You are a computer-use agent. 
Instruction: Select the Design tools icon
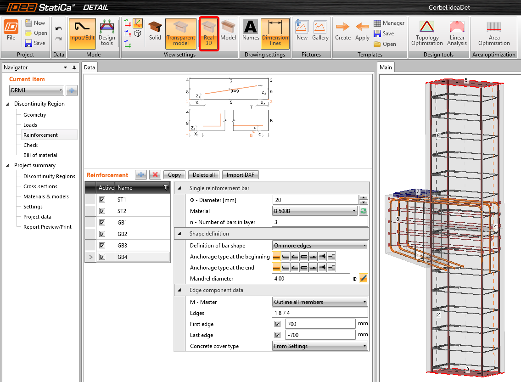[107, 33]
